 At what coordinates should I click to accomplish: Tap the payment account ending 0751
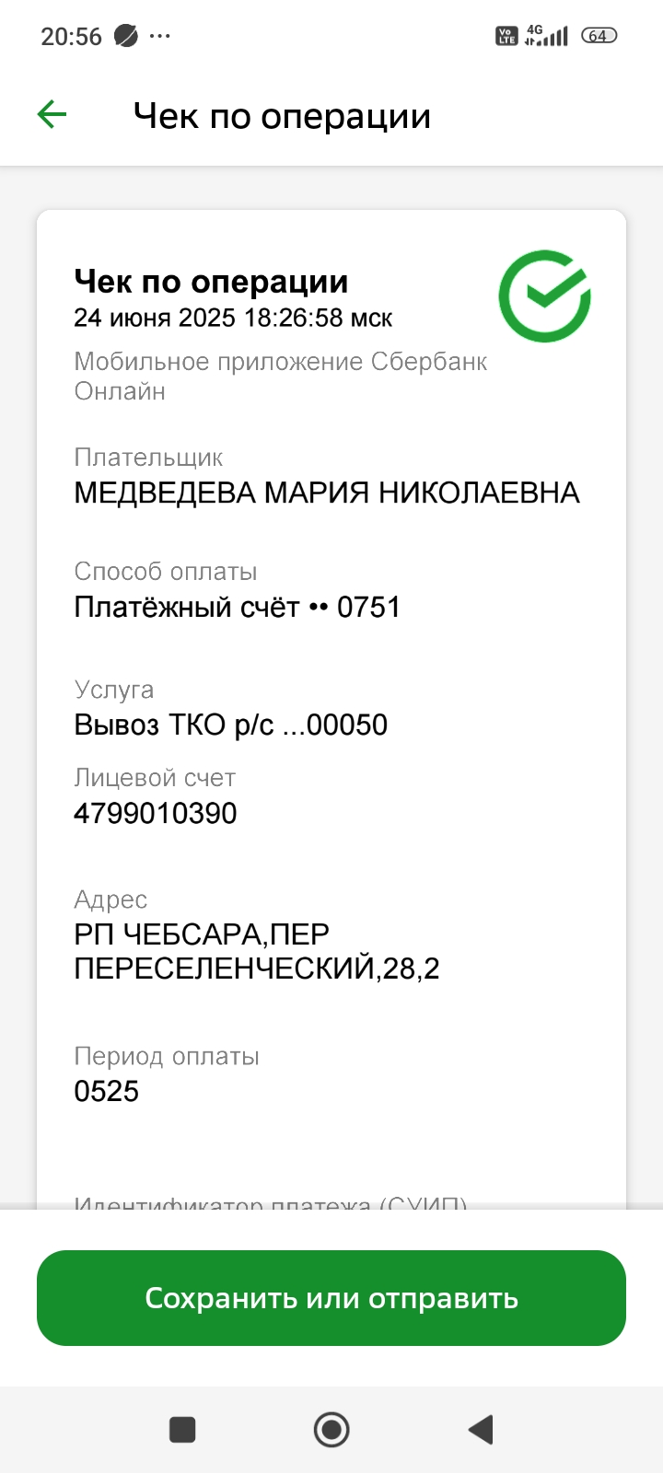pyautogui.click(x=238, y=607)
